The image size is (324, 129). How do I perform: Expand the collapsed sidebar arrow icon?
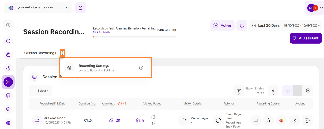pyautogui.click(x=8, y=25)
